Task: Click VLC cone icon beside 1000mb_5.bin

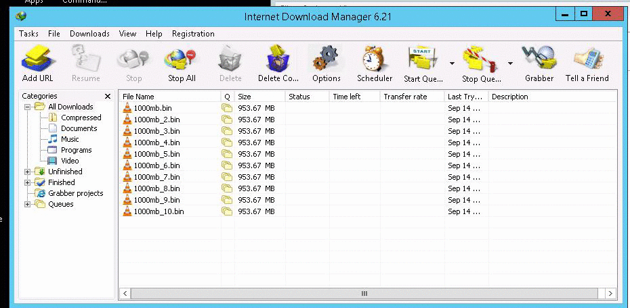Action: point(127,154)
